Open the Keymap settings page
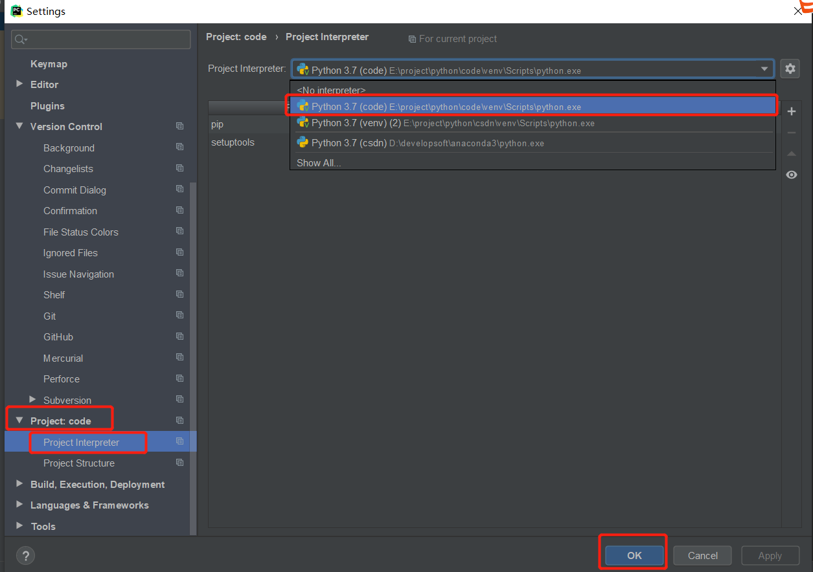This screenshot has width=813, height=572. coord(49,64)
